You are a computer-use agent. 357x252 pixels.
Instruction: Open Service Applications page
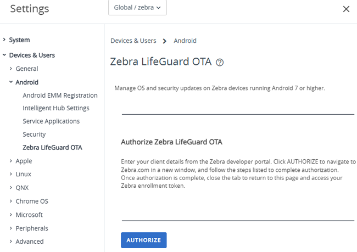pyautogui.click(x=51, y=121)
